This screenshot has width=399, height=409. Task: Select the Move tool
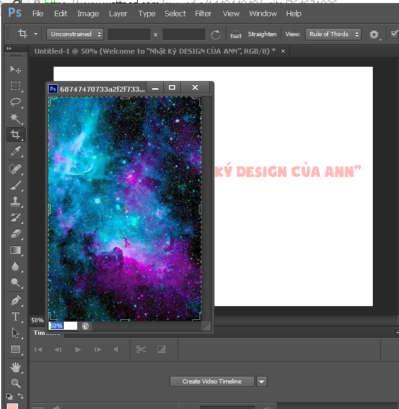tap(16, 70)
